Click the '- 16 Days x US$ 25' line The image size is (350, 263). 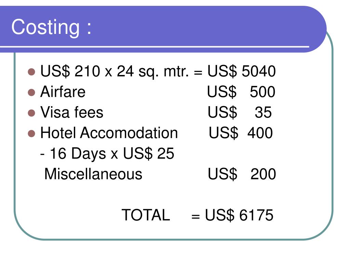tap(107, 154)
